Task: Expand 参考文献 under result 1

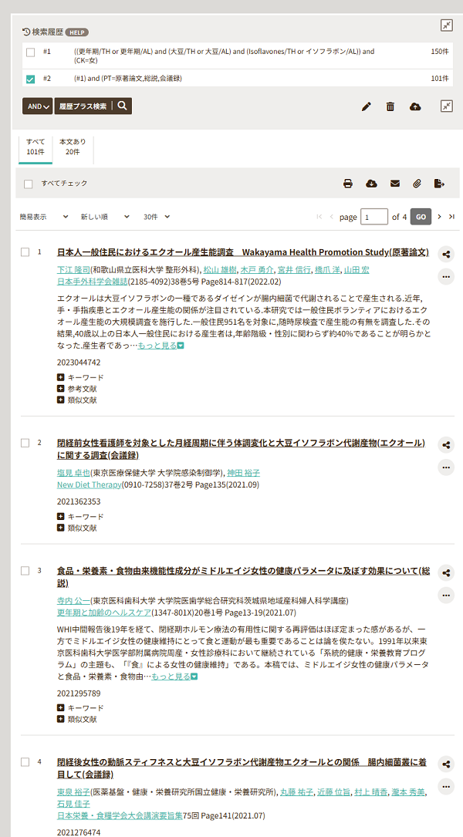Action: point(77,389)
